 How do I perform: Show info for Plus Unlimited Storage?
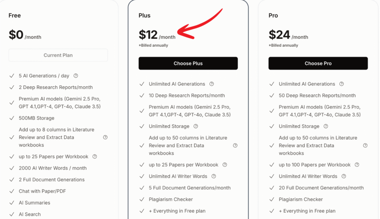[196, 126]
